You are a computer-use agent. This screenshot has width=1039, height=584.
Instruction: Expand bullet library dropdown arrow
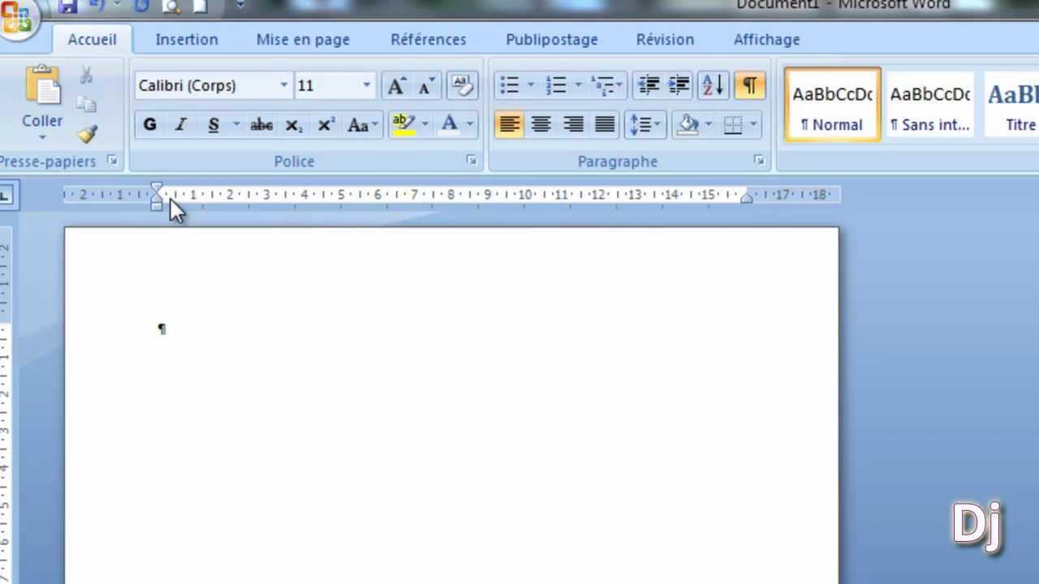point(531,85)
